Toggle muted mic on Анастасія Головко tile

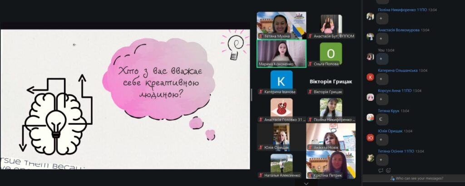[261, 119]
